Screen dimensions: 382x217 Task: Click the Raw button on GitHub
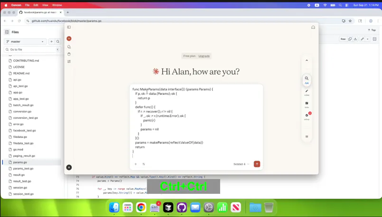coord(343,39)
